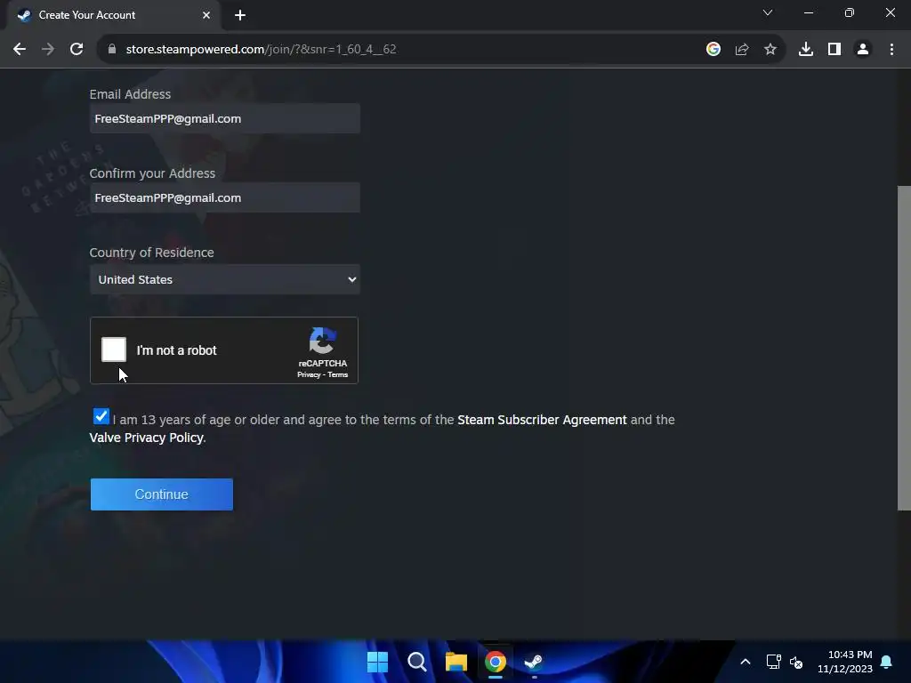Click the Continue button
The height and width of the screenshot is (683, 911).
coord(162,494)
